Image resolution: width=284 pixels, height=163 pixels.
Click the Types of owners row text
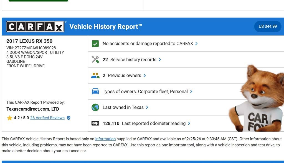coord(145,91)
